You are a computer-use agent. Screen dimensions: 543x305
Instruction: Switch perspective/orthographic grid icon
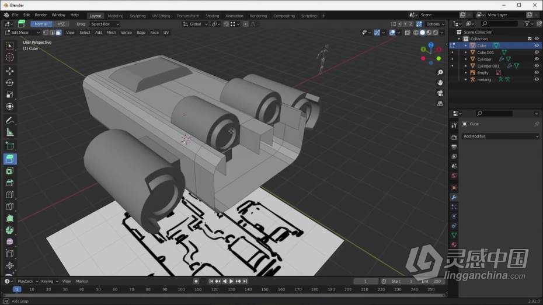pos(440,103)
